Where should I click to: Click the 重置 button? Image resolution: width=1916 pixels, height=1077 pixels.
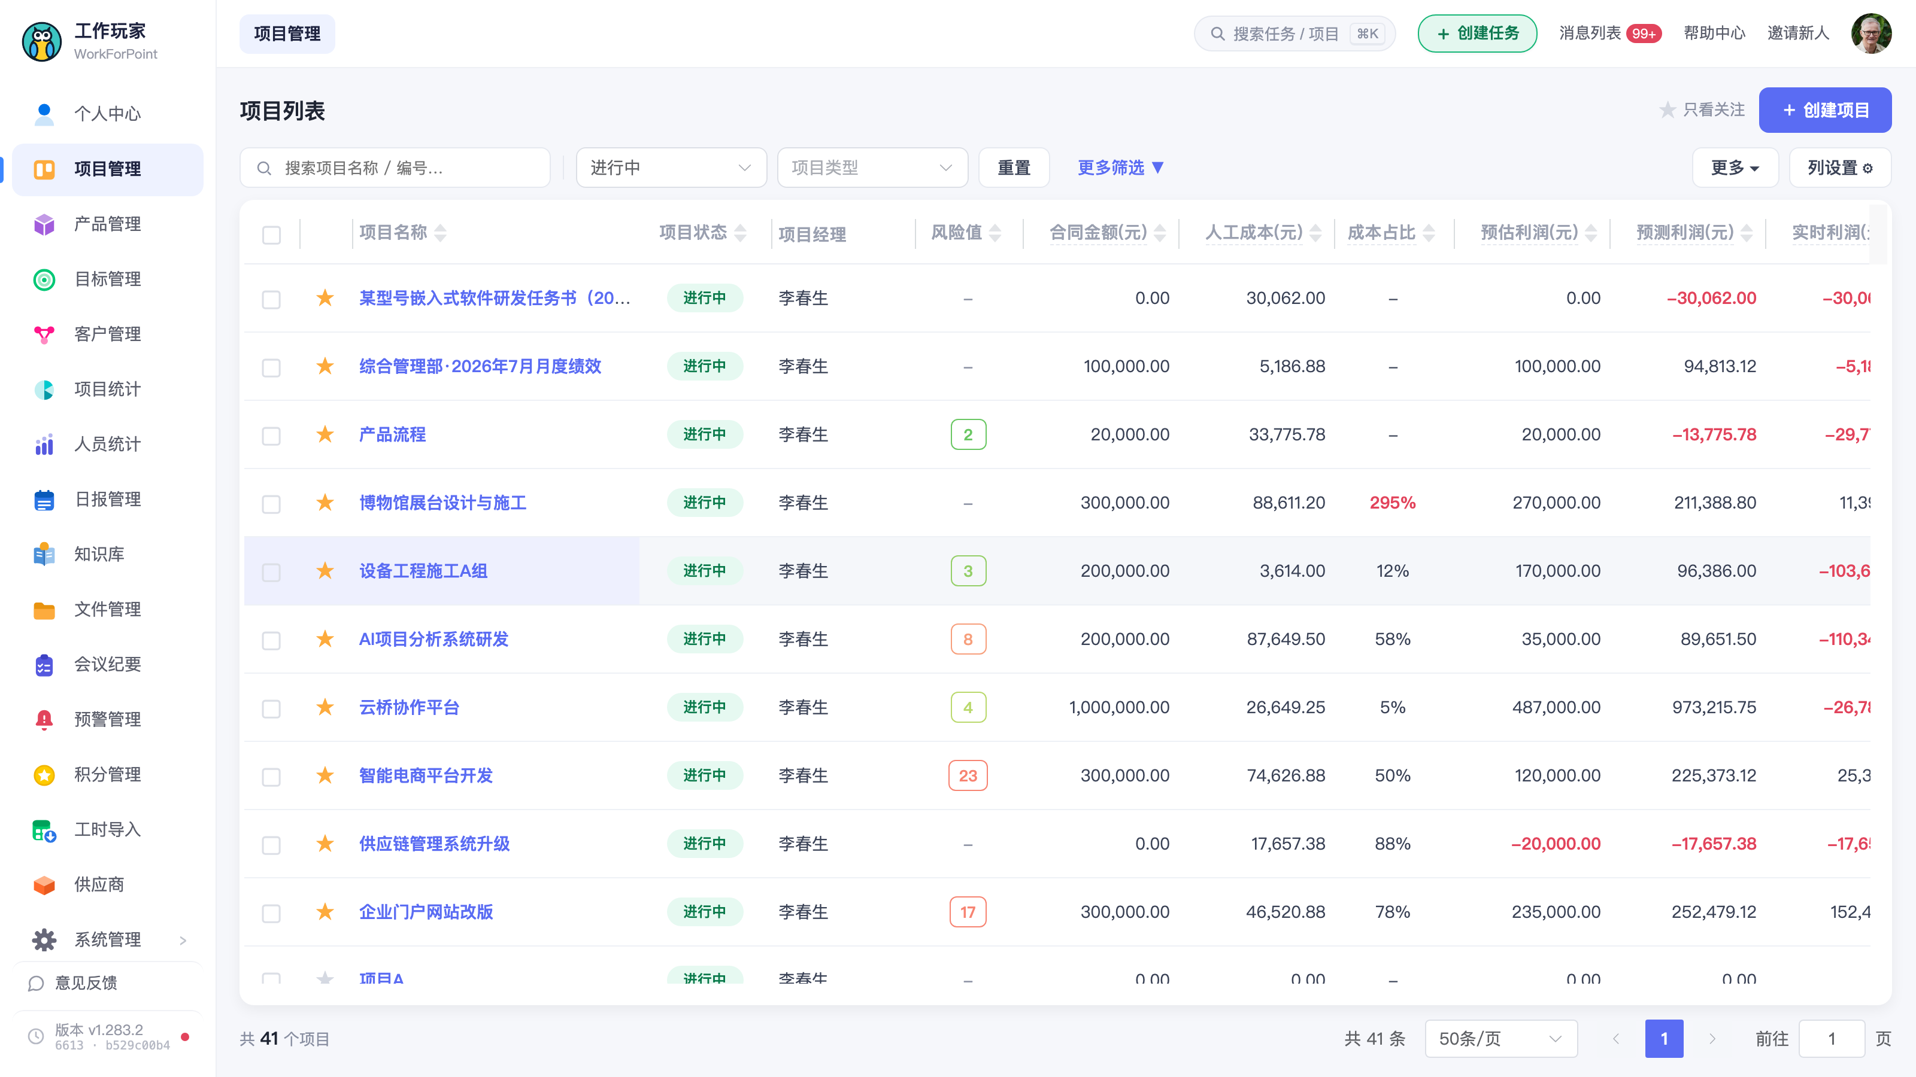[x=1014, y=168]
